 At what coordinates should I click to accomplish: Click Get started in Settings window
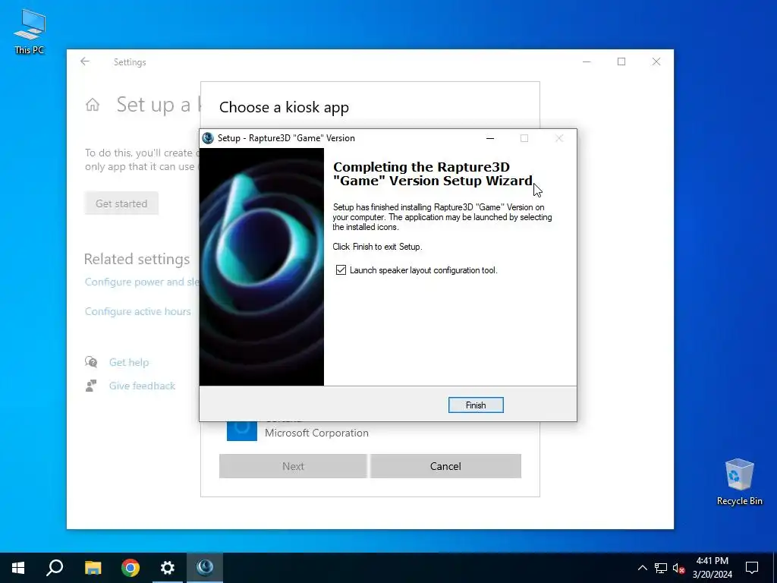point(121,203)
